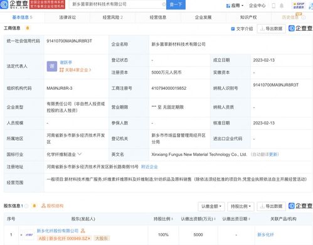The height and width of the screenshot is (245, 313).
Task: Toggle the 文字介绍 checkbox
Action: [x=233, y=29]
